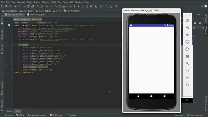
Task: Toggle the Preview side panel
Action: click(206, 30)
